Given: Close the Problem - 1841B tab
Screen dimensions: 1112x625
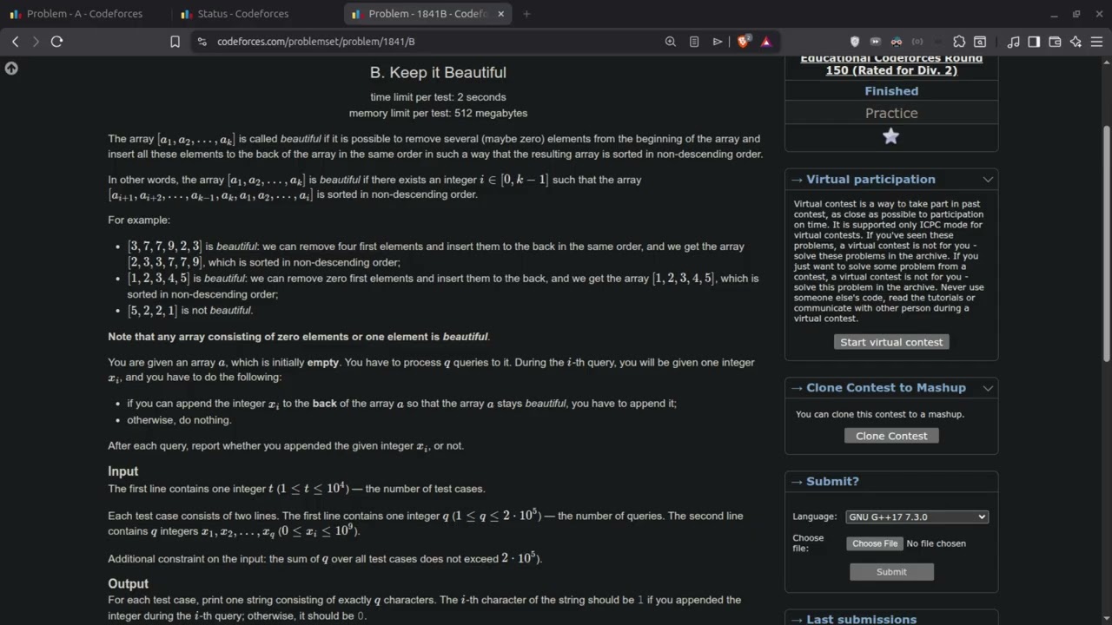Looking at the screenshot, I should click(x=500, y=14).
